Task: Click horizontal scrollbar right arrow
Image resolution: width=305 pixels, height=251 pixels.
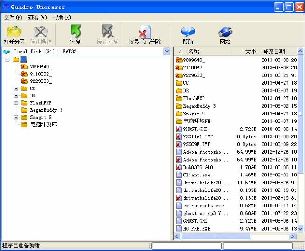Action: coord(292,237)
